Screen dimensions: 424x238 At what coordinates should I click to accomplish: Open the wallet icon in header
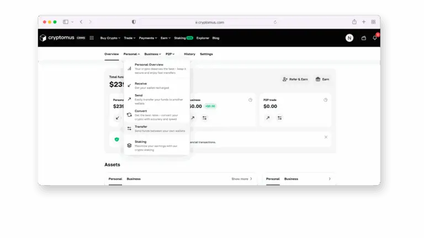coord(364,38)
